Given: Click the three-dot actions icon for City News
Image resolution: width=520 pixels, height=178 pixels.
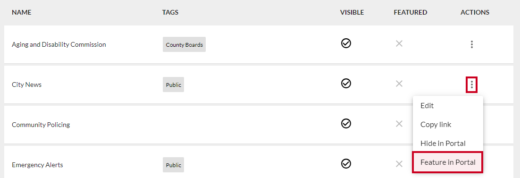Looking at the screenshot, I should point(471,85).
